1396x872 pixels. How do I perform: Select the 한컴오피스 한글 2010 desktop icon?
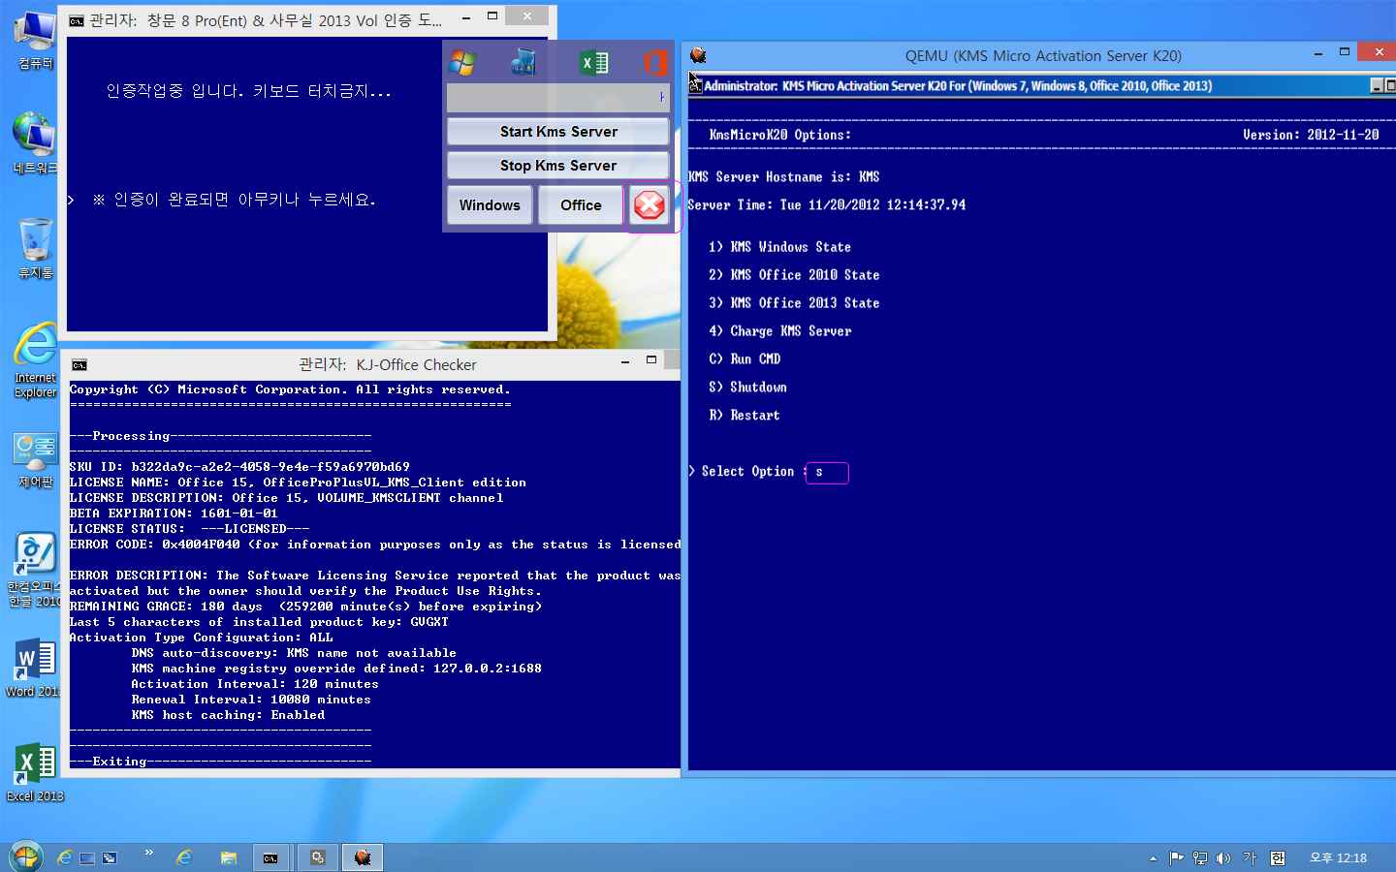click(35, 570)
